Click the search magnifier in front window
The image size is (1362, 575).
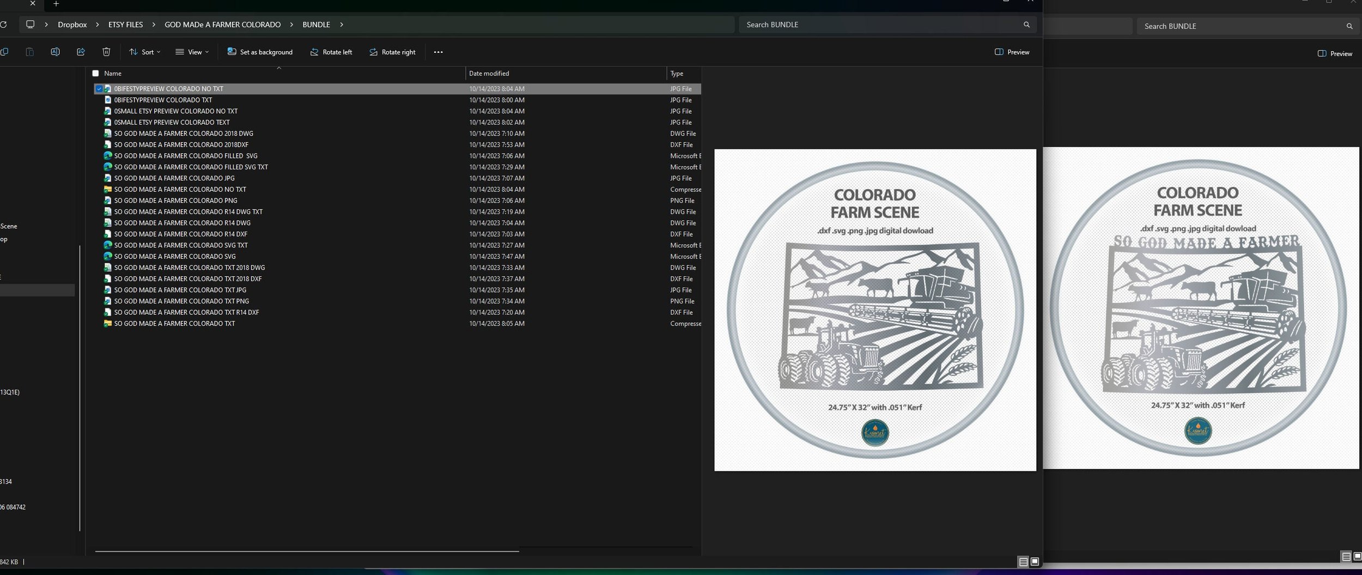point(1026,25)
